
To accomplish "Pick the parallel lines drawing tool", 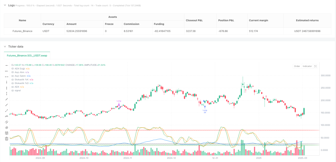I will (7, 122).
